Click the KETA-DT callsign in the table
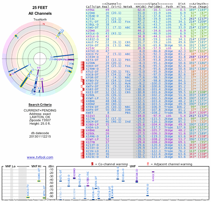211x202 pixels. coord(92,60)
